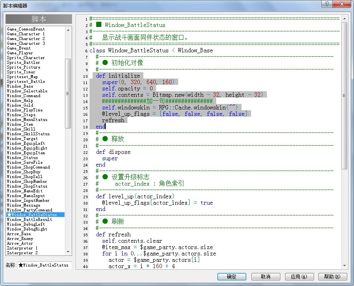The image size is (354, 286).
Task: Click the code editor vertical scrollbar thumb
Action: point(344,96)
